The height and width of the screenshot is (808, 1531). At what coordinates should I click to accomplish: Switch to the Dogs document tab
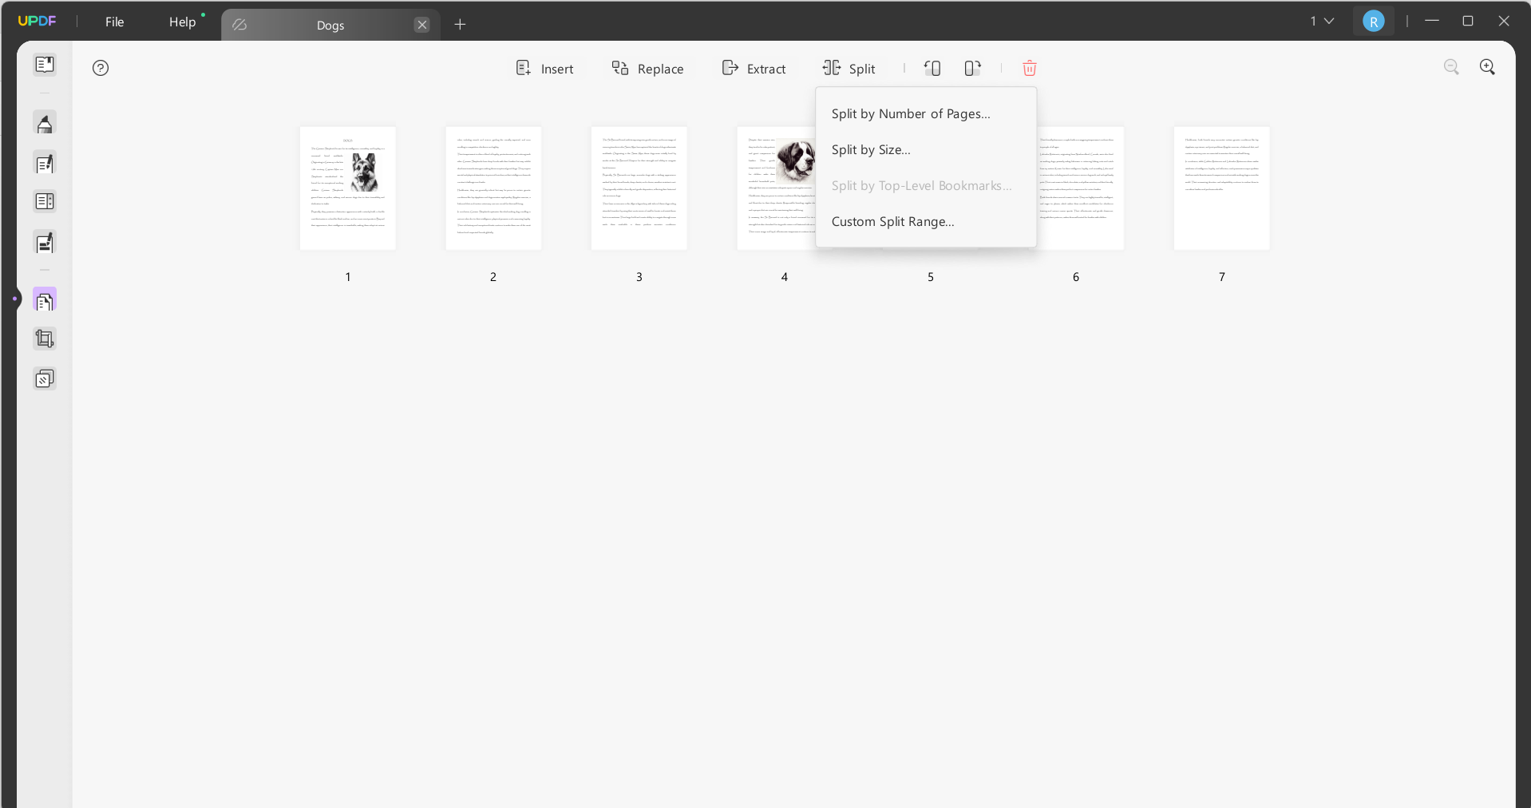pyautogui.click(x=330, y=25)
